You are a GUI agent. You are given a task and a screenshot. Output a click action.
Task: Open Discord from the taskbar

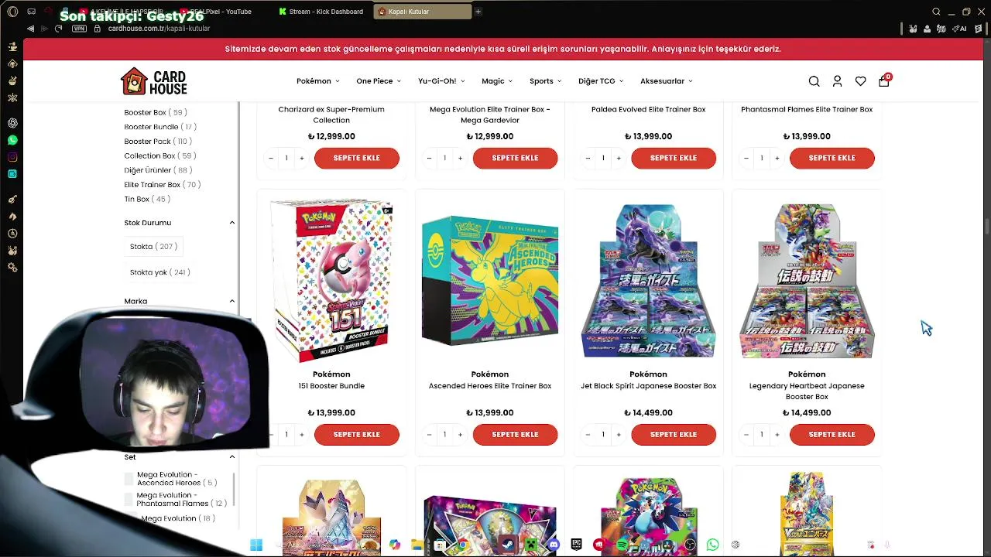tap(554, 545)
